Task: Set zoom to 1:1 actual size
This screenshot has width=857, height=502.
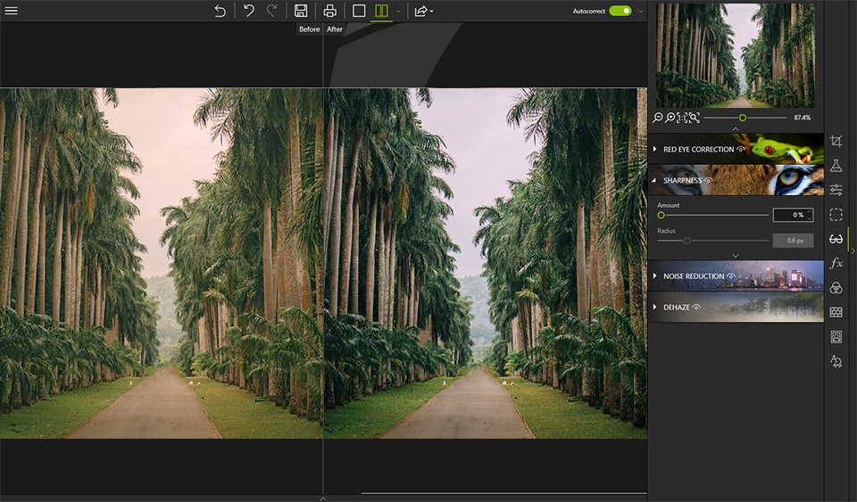Action: point(681,118)
